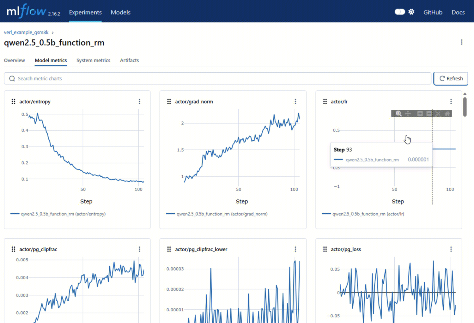Click the gear settings icon in the header
The width and height of the screenshot is (474, 323).
click(x=411, y=12)
